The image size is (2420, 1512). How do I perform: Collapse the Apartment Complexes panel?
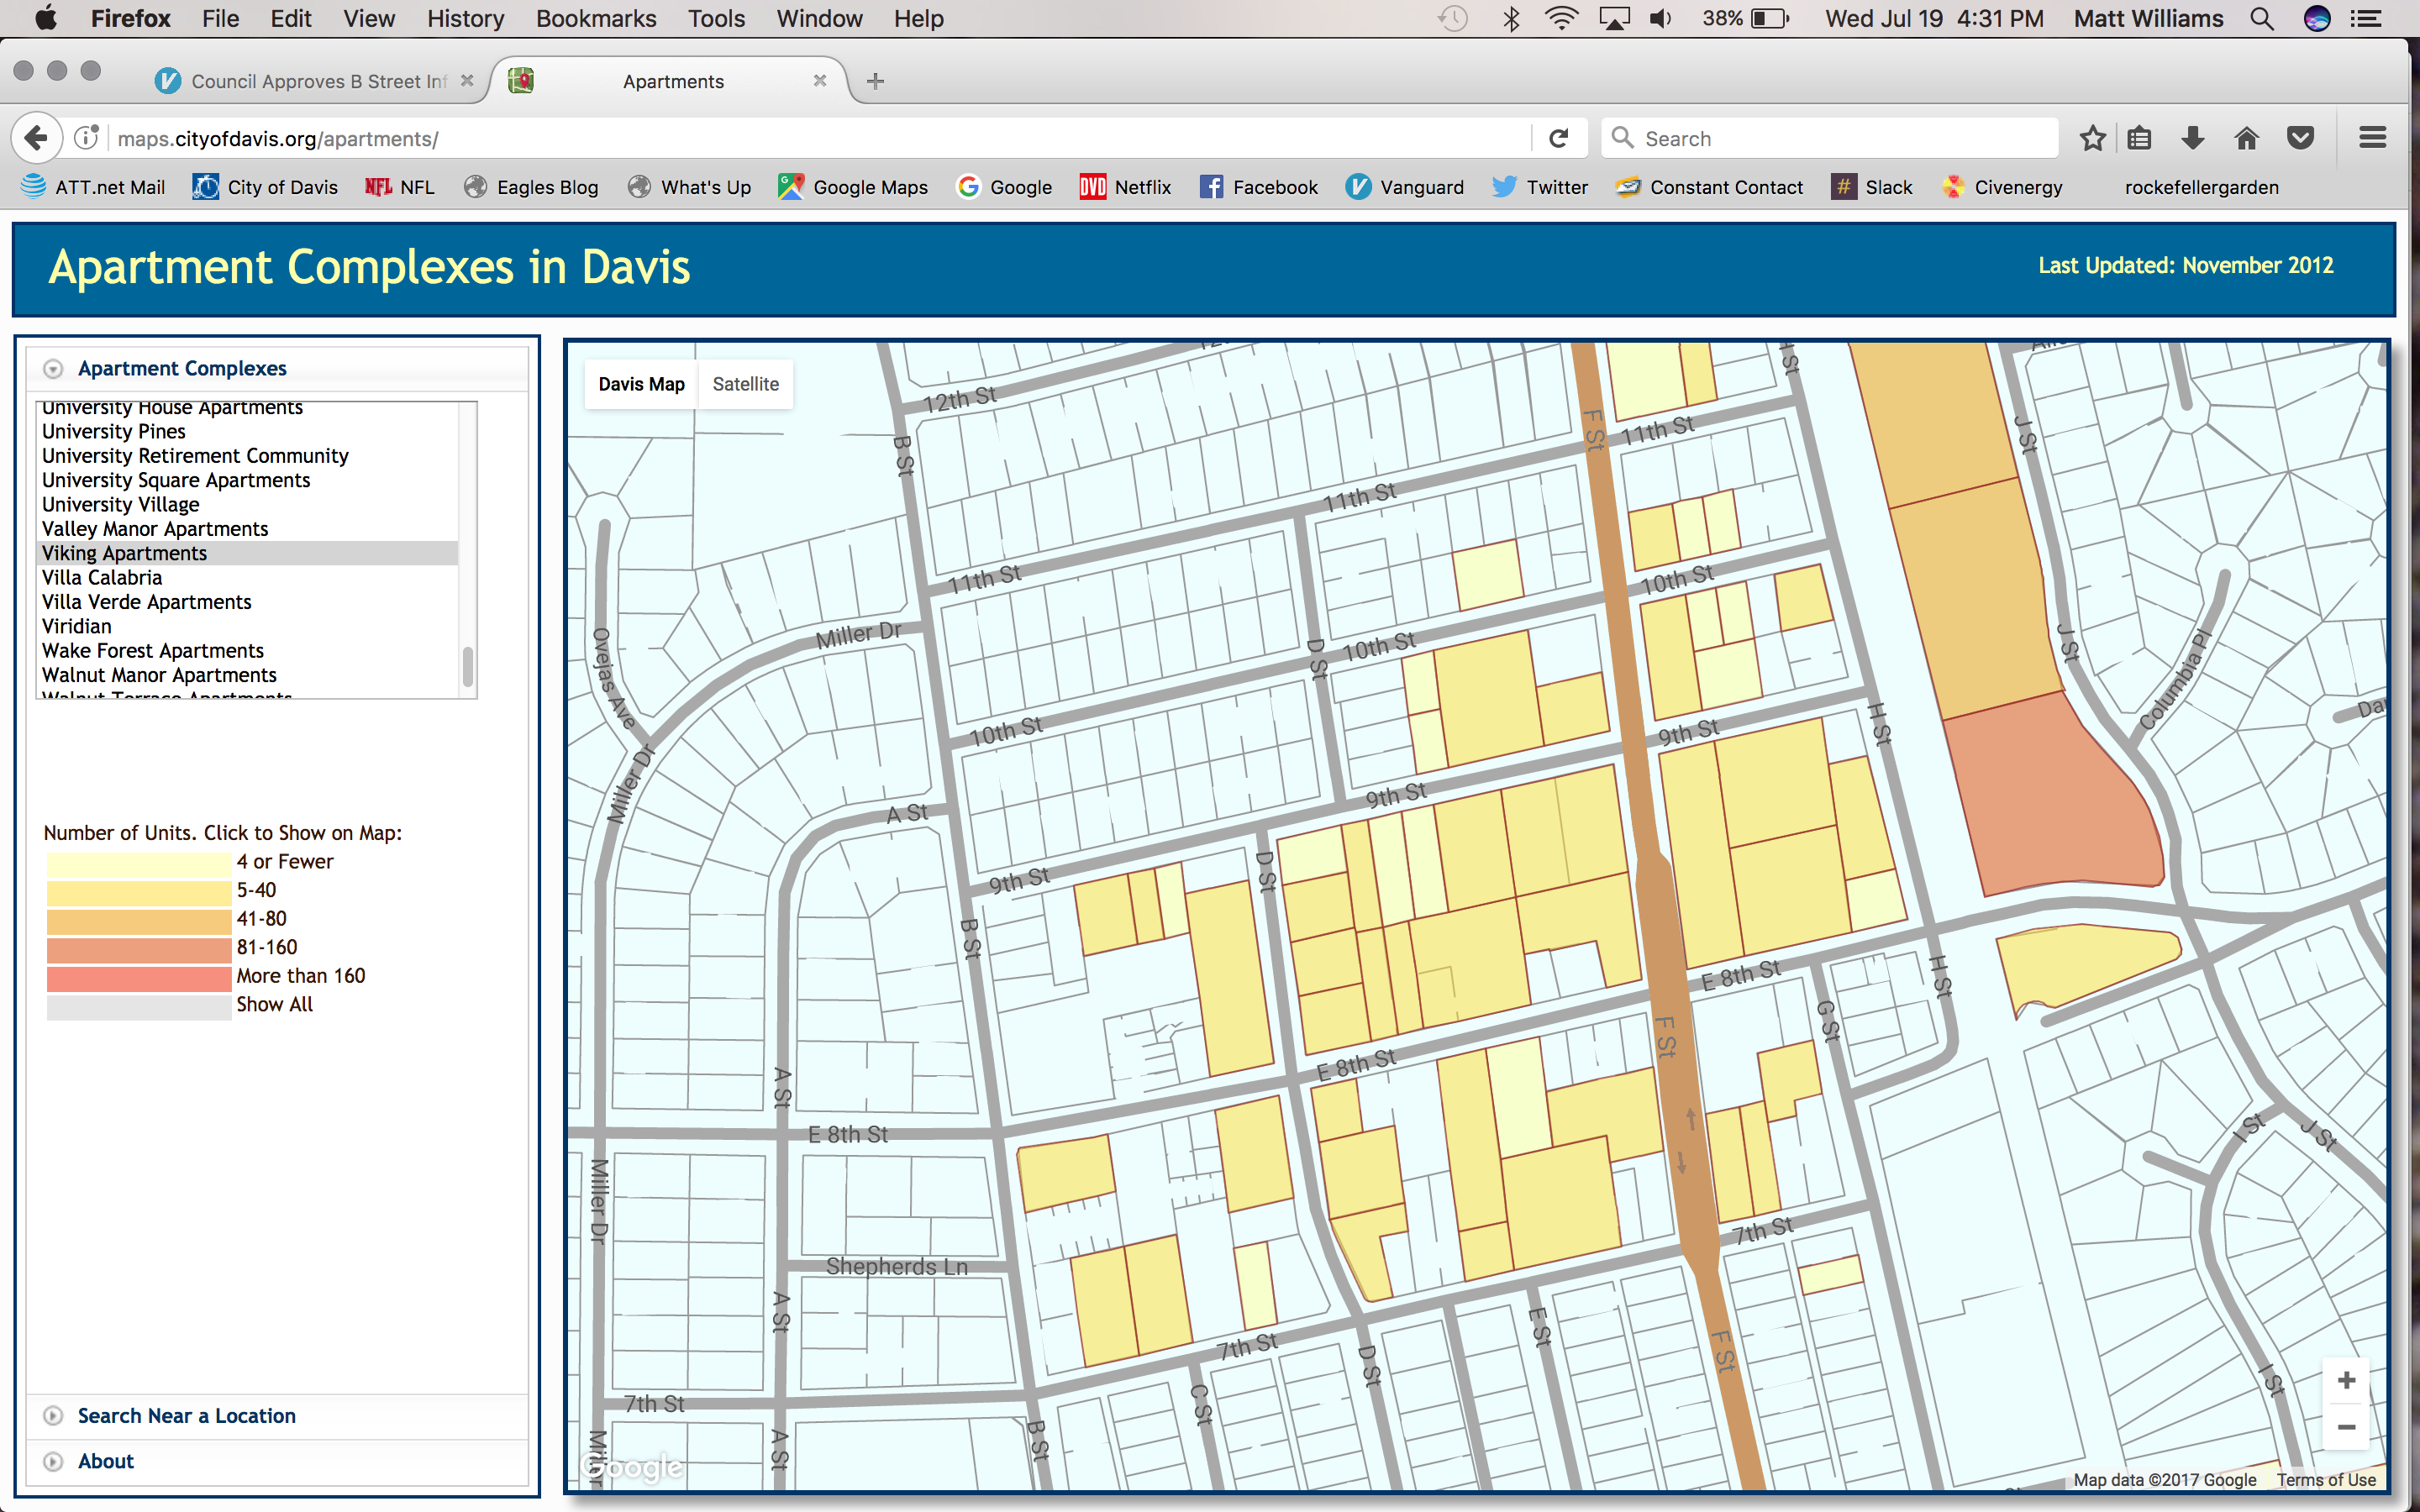54,369
